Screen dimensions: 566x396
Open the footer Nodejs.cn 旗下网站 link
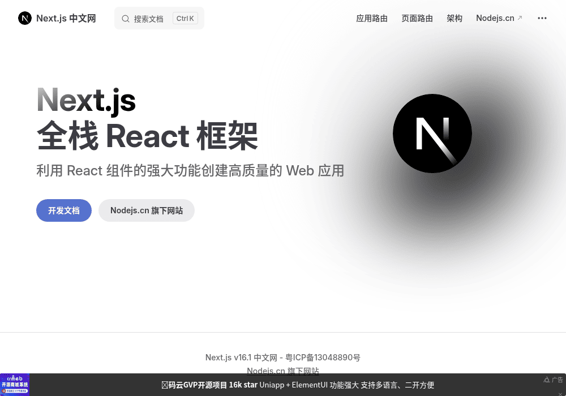coord(283,371)
